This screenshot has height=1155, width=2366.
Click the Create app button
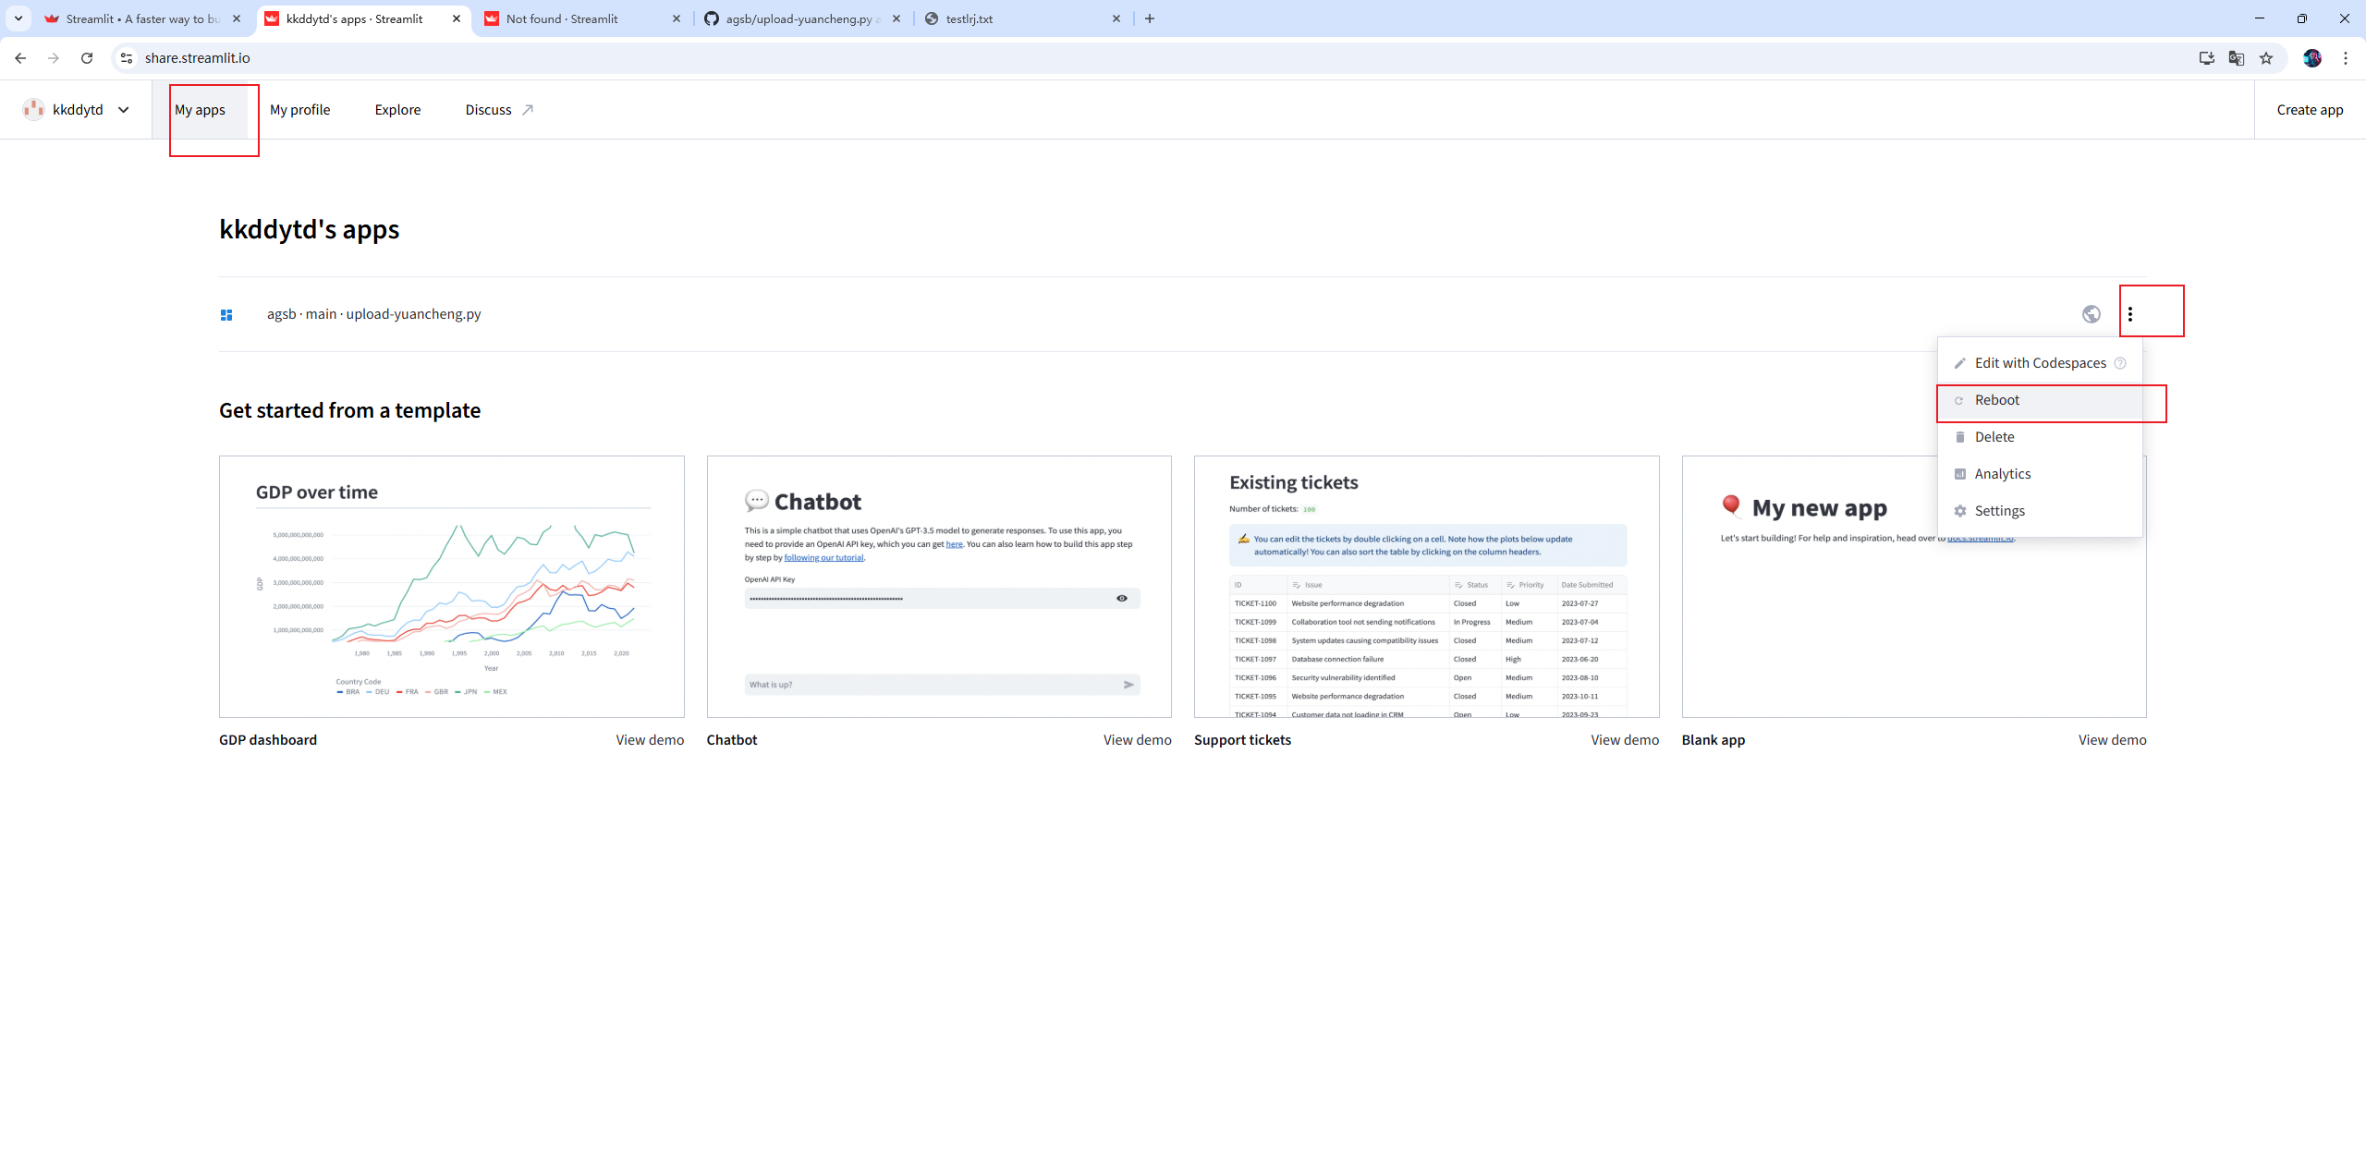click(x=2310, y=110)
